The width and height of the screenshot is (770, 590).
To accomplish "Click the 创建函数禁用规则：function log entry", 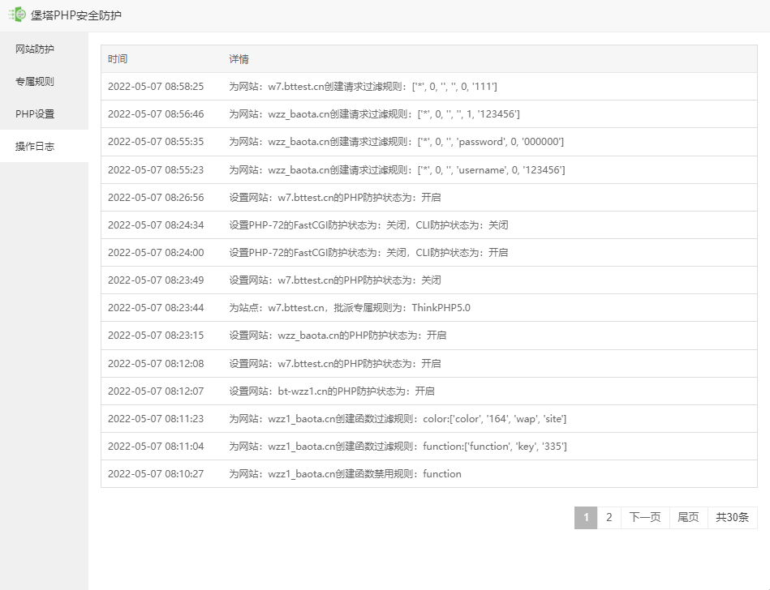I will pyautogui.click(x=345, y=474).
